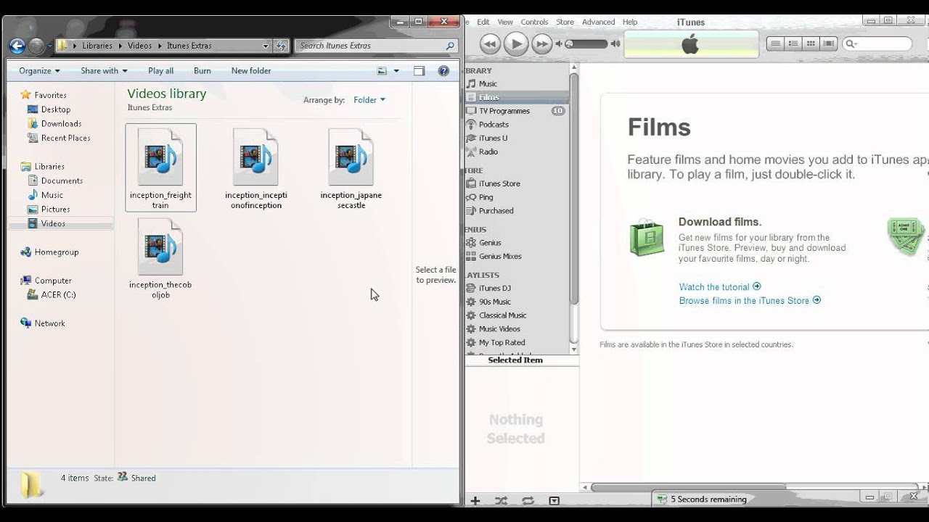
Task: Click the Watch the tutorial link
Action: [720, 287]
